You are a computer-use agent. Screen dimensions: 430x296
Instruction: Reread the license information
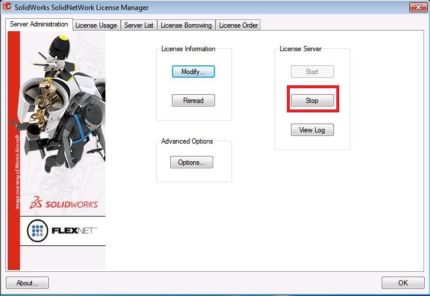point(193,101)
